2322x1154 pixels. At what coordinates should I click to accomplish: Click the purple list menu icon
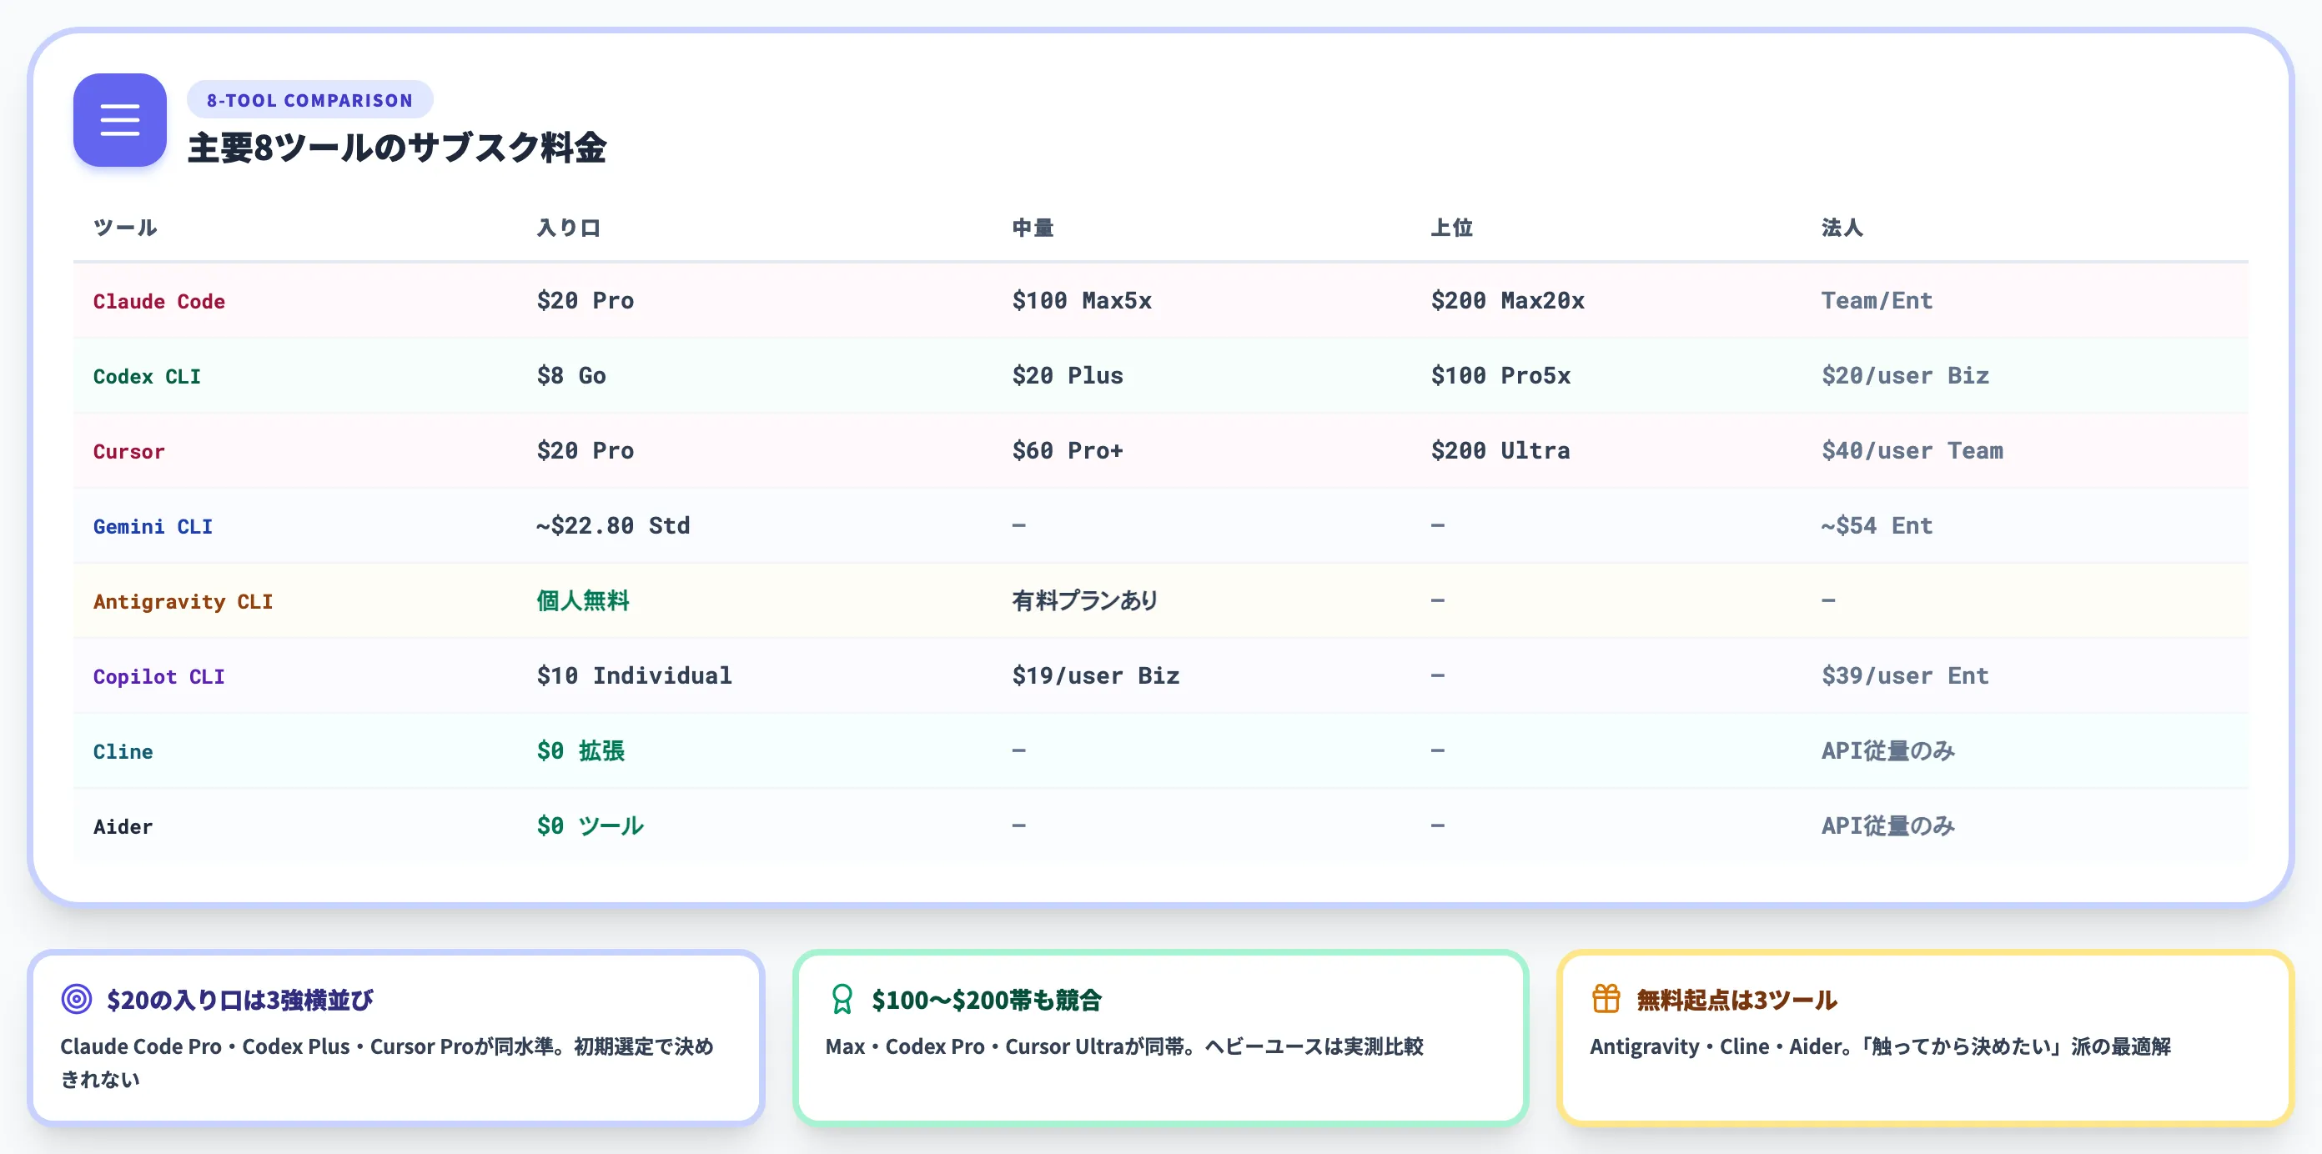point(120,120)
